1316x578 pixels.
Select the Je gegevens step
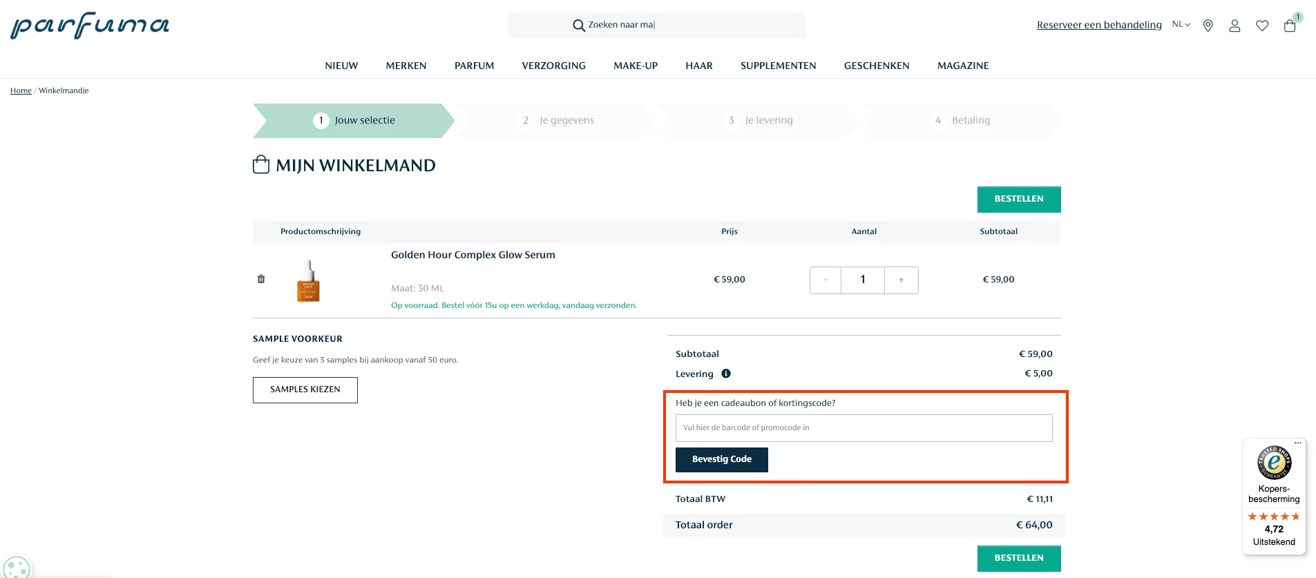click(557, 121)
